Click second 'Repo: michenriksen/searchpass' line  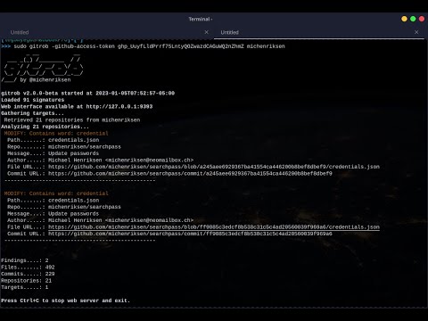(x=64, y=207)
